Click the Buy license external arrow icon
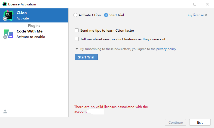This screenshot has width=214, height=128. (x=206, y=15)
